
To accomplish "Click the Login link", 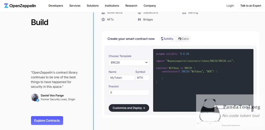I will coord(230,6).
